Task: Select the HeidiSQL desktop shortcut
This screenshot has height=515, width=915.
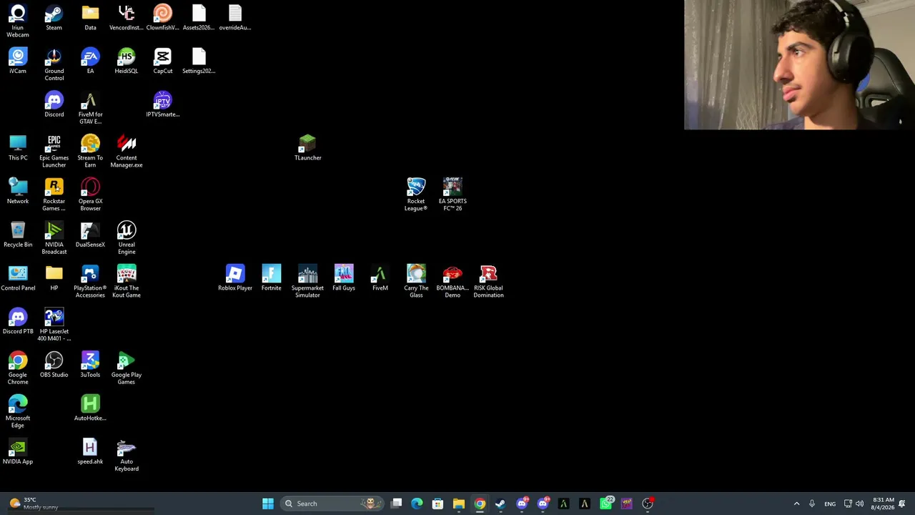Action: click(127, 61)
